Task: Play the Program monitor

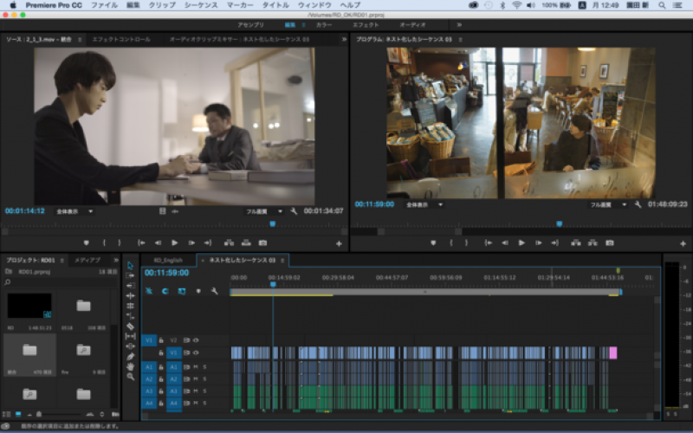Action: pyautogui.click(x=521, y=243)
